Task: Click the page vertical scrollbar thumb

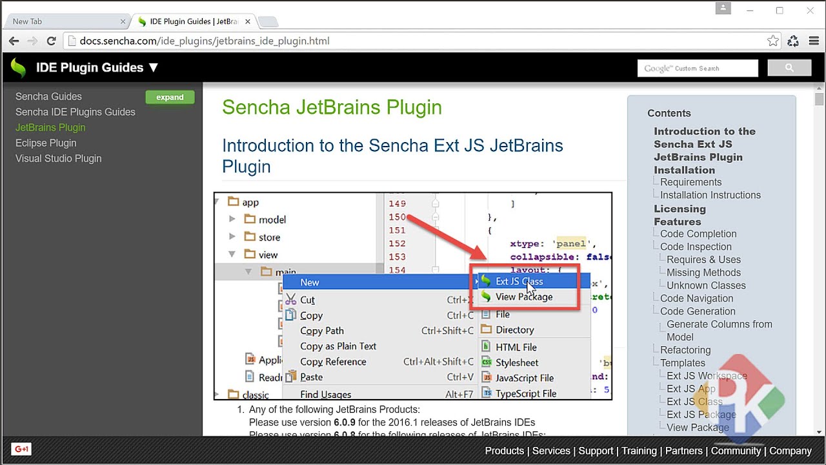Action: [820, 99]
